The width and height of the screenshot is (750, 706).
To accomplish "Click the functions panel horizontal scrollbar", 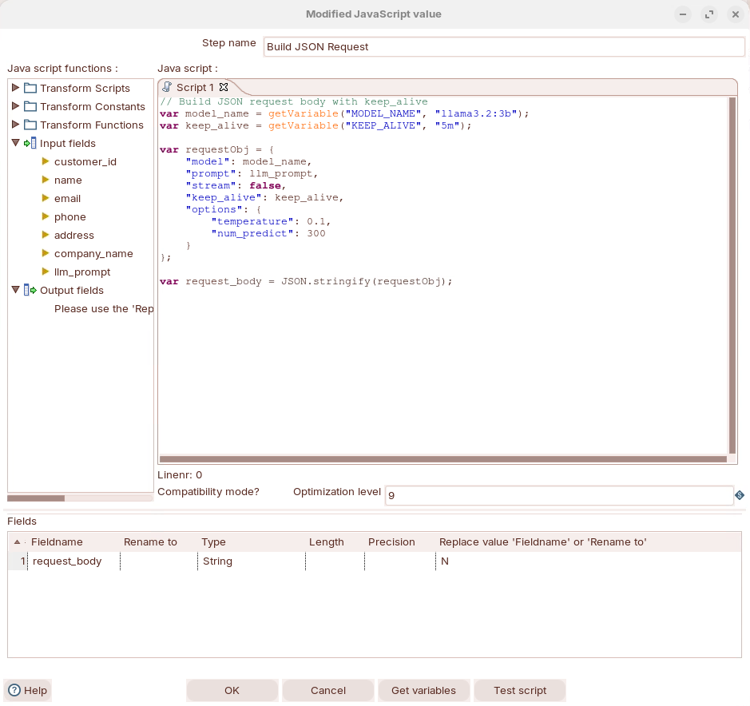I will pos(36,498).
